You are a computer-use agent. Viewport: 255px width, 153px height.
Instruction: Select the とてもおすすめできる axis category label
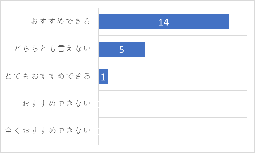[48, 76]
